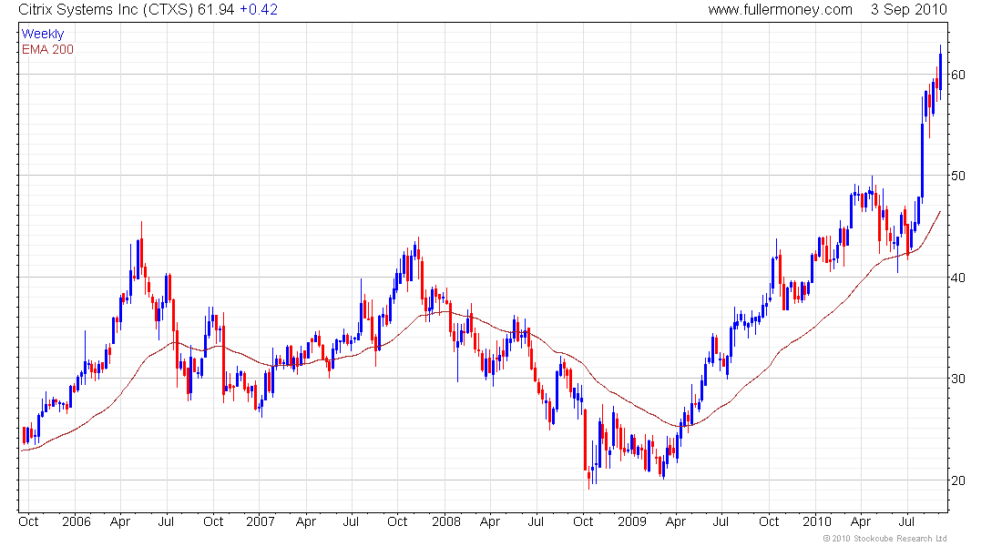The height and width of the screenshot is (546, 1002).
Task: Click the Jul label between 2007 and 2008
Action: 351,521
